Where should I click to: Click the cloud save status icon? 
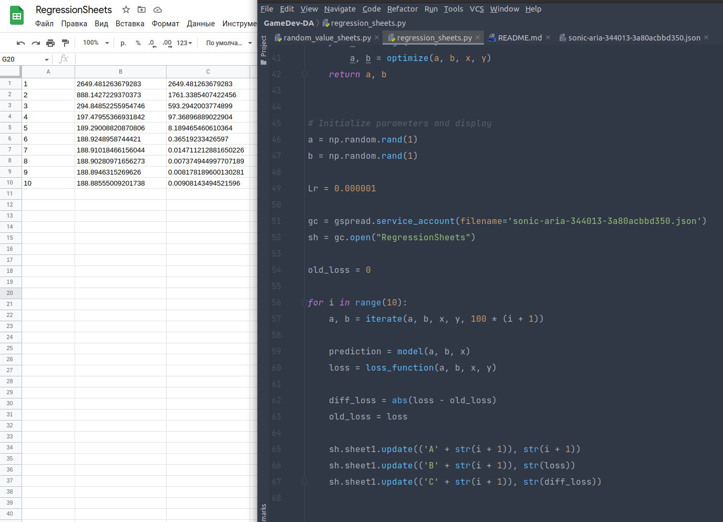pyautogui.click(x=157, y=9)
